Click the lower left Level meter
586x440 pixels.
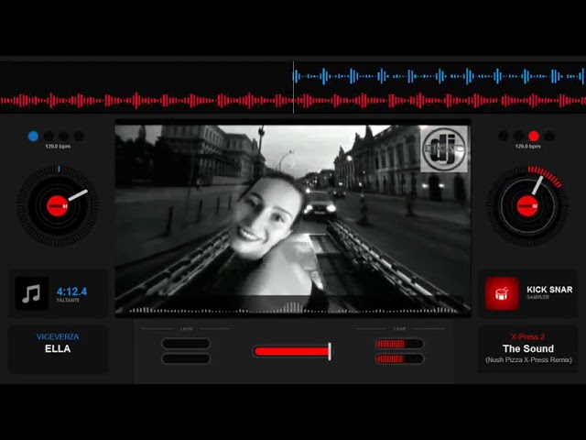point(186,358)
